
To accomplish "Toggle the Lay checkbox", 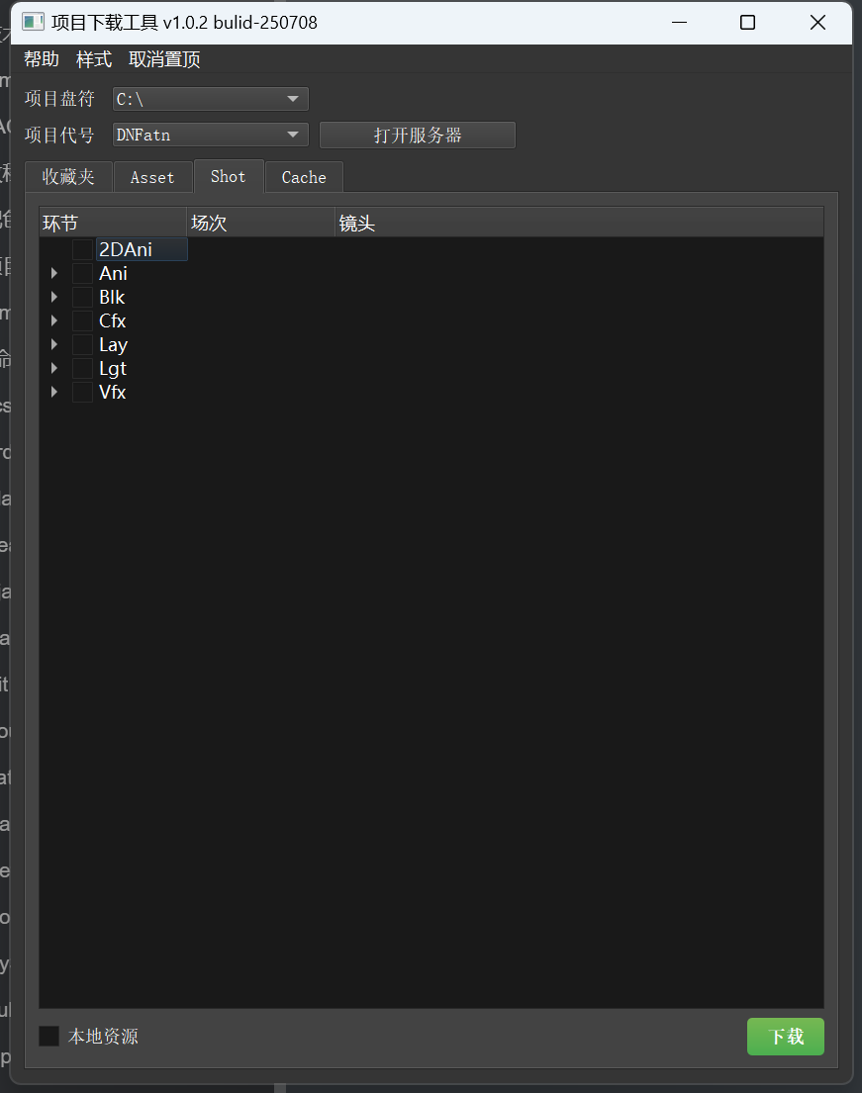I will pyautogui.click(x=83, y=344).
